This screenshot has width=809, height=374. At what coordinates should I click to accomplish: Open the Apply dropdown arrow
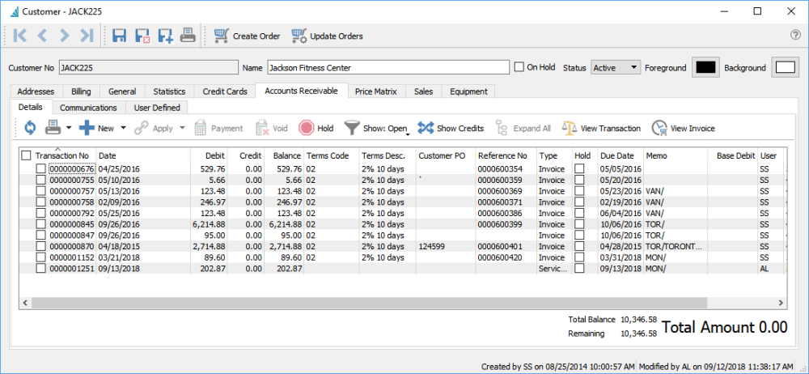(x=182, y=128)
